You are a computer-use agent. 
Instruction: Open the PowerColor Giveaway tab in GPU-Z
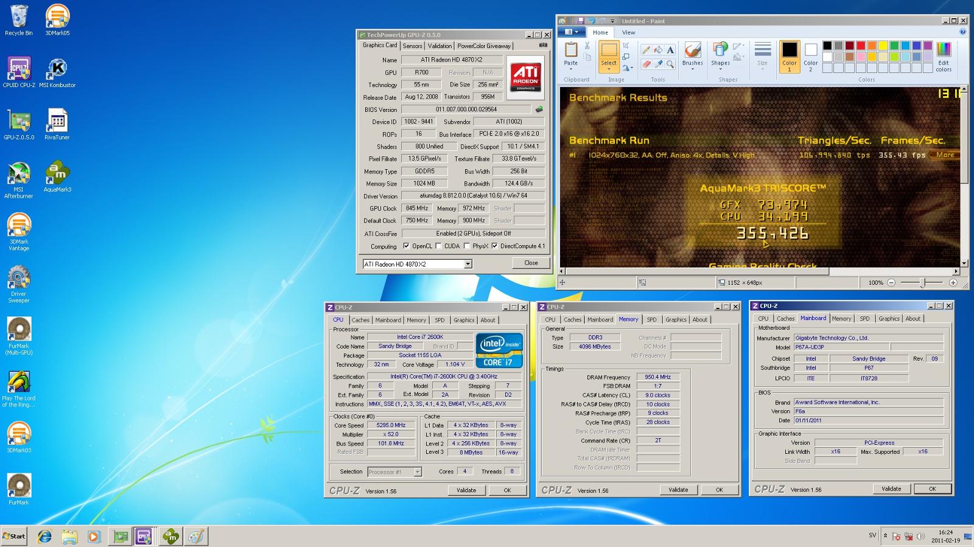coord(484,46)
